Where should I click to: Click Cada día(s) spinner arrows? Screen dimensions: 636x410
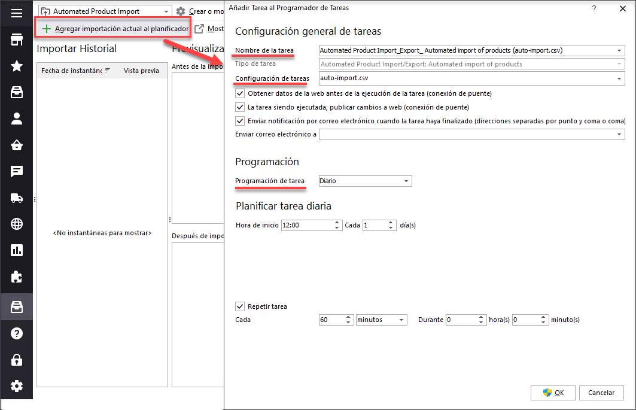[391, 225]
